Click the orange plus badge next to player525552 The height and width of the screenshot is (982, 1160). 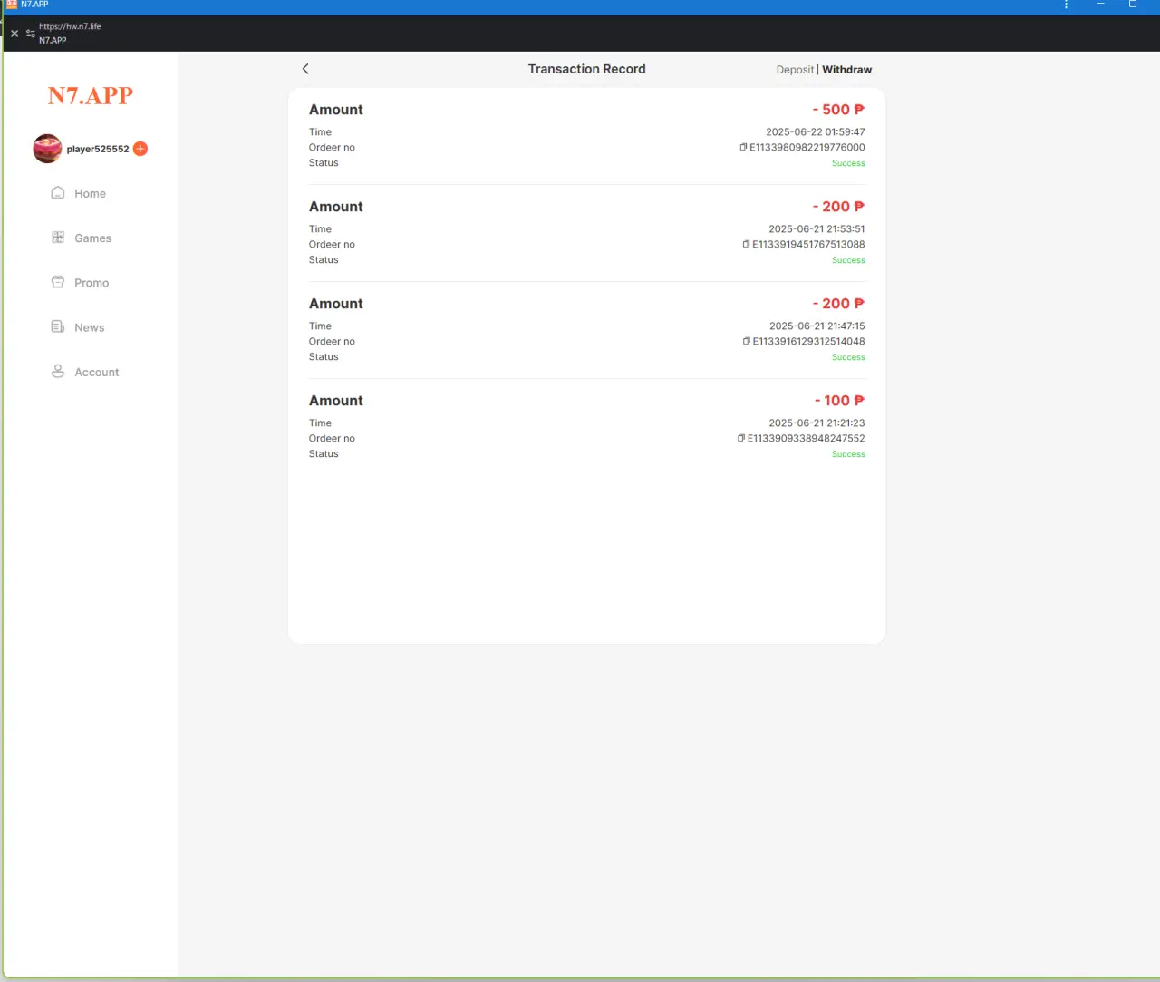[140, 149]
